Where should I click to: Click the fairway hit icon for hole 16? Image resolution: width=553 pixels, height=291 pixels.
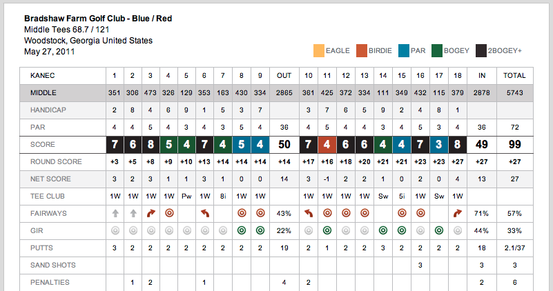420,213
